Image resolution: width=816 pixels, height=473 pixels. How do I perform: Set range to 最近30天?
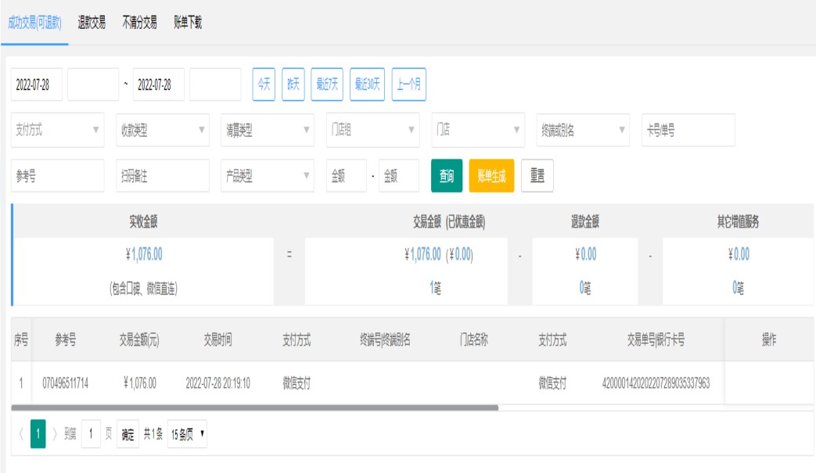click(367, 84)
